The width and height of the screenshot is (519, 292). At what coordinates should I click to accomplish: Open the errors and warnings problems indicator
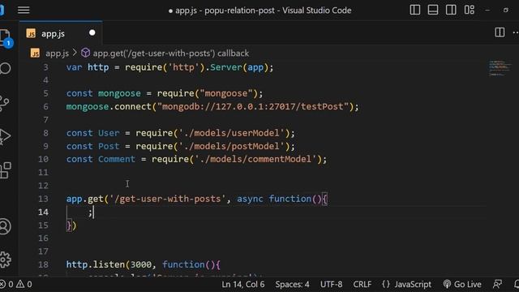pyautogui.click(x=16, y=284)
